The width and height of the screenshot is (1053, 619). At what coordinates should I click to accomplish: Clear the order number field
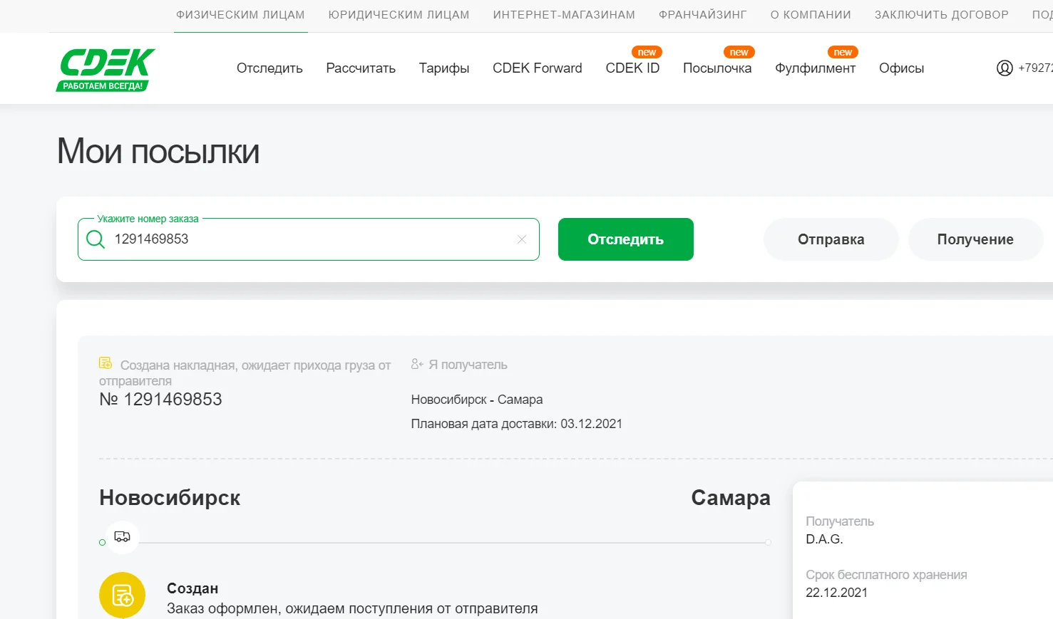click(522, 239)
